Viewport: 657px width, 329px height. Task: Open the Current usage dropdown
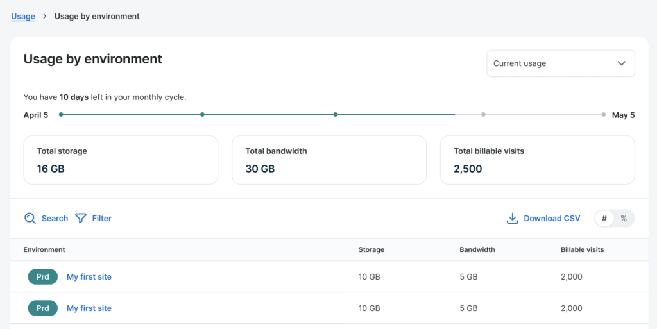click(x=560, y=63)
